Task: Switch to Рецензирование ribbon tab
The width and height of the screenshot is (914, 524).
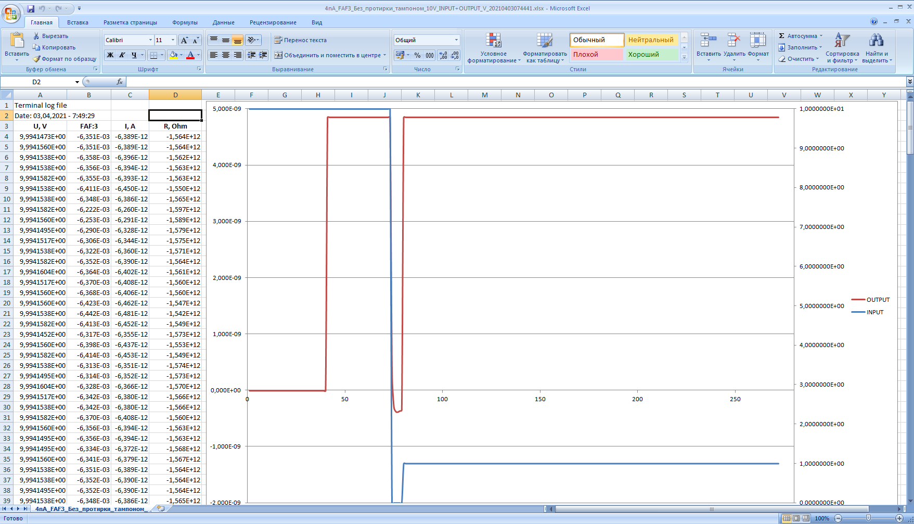Action: click(273, 22)
